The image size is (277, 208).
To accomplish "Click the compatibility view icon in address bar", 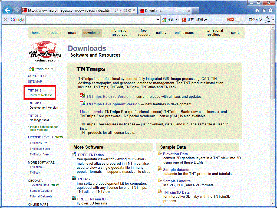I will coord(125,11).
